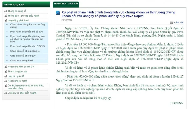Screen dimensions: 188x118
Task: Click the icon next to Hoạt động kinh doanh CK
Action: pyautogui.click(x=6, y=66)
